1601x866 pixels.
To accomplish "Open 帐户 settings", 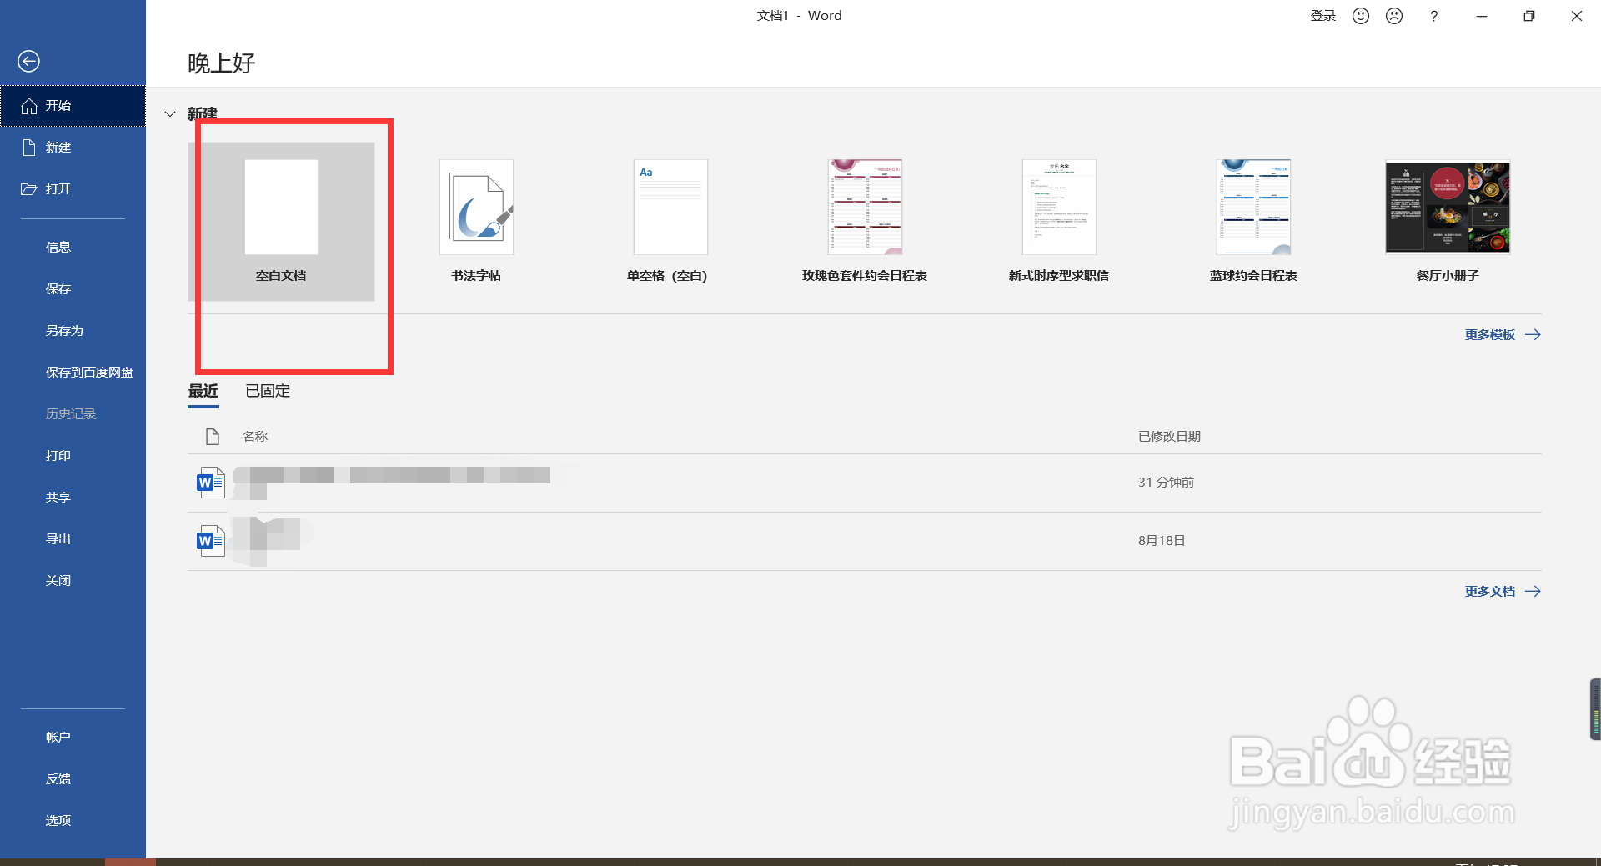I will pos(73,738).
